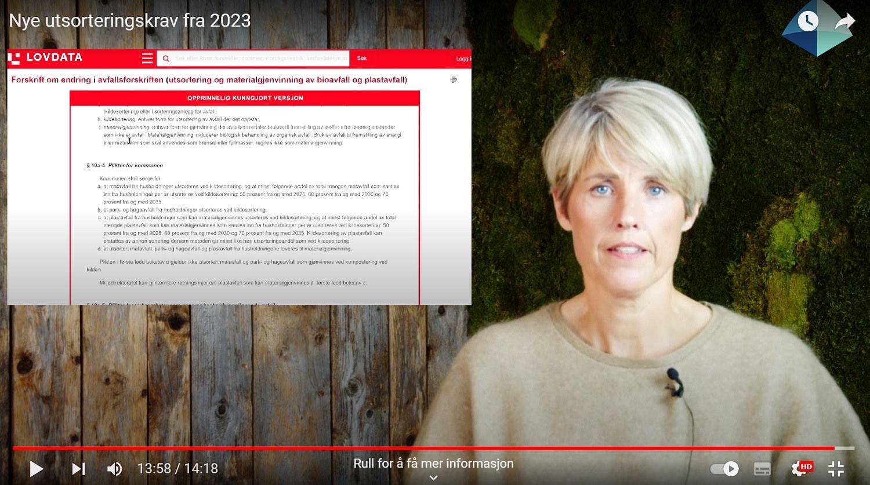Click the Share arrow icon
The width and height of the screenshot is (870, 485).
pyautogui.click(x=845, y=22)
